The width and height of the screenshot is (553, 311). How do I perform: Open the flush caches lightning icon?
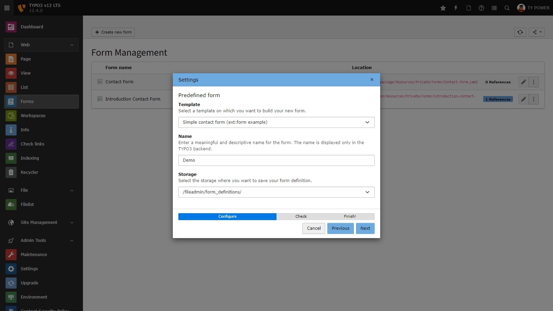[456, 8]
